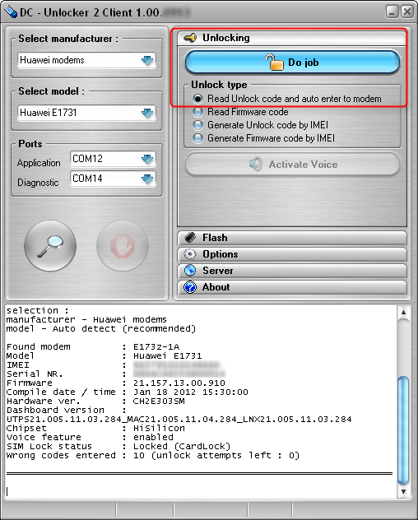The height and width of the screenshot is (520, 418).
Task: Click the Dashboard version UTPS21 line
Action: (x=179, y=420)
